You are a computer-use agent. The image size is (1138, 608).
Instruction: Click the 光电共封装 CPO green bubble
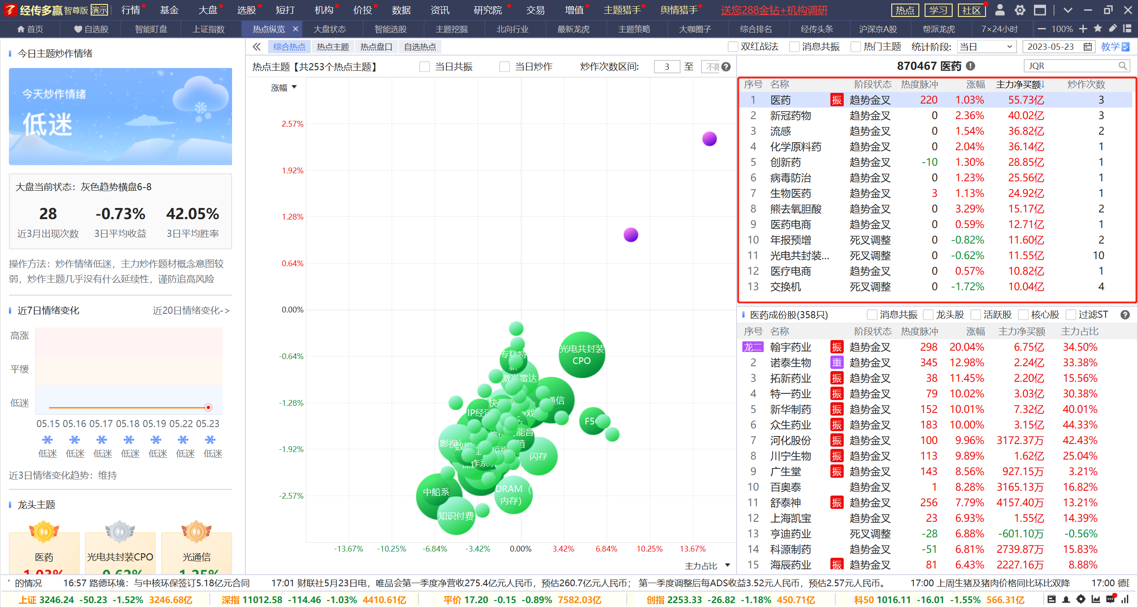click(x=581, y=355)
